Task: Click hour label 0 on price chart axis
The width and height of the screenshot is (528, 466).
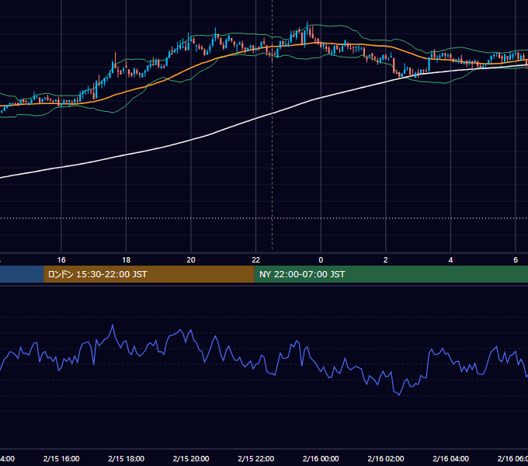Action: (x=321, y=260)
